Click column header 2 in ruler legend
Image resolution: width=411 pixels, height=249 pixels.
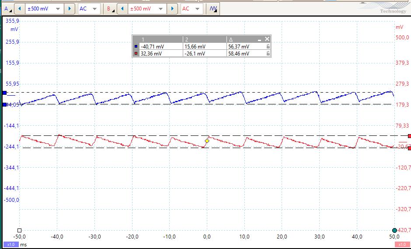point(187,40)
